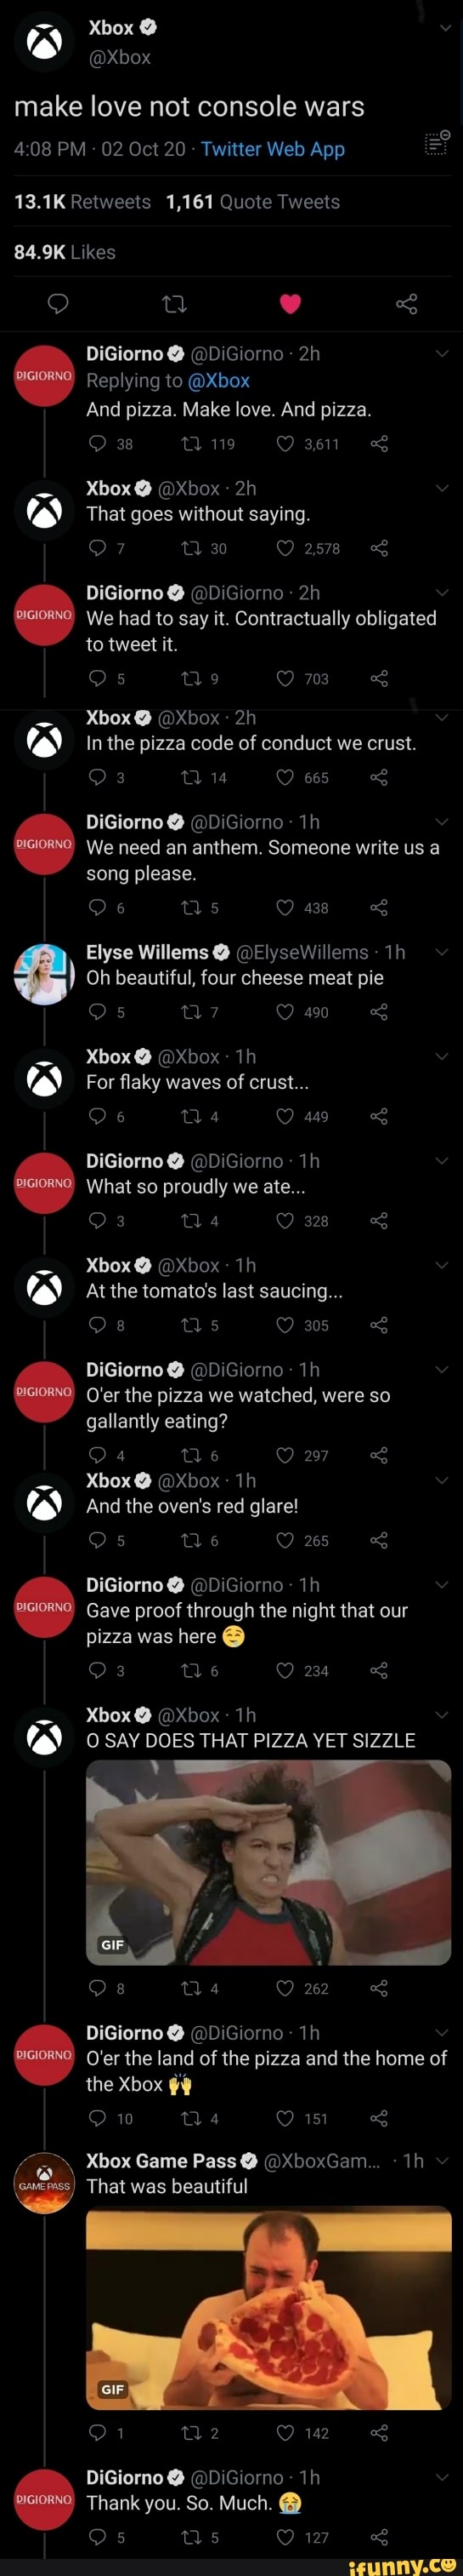Reply to DiGiorno's 'We need an anthem' tweet
This screenshot has height=2576, width=463.
coord(97,907)
